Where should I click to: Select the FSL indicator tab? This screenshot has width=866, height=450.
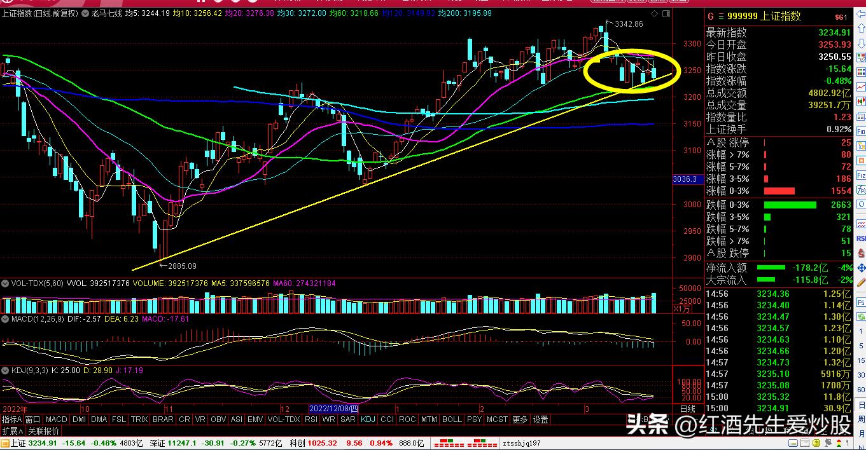click(118, 419)
